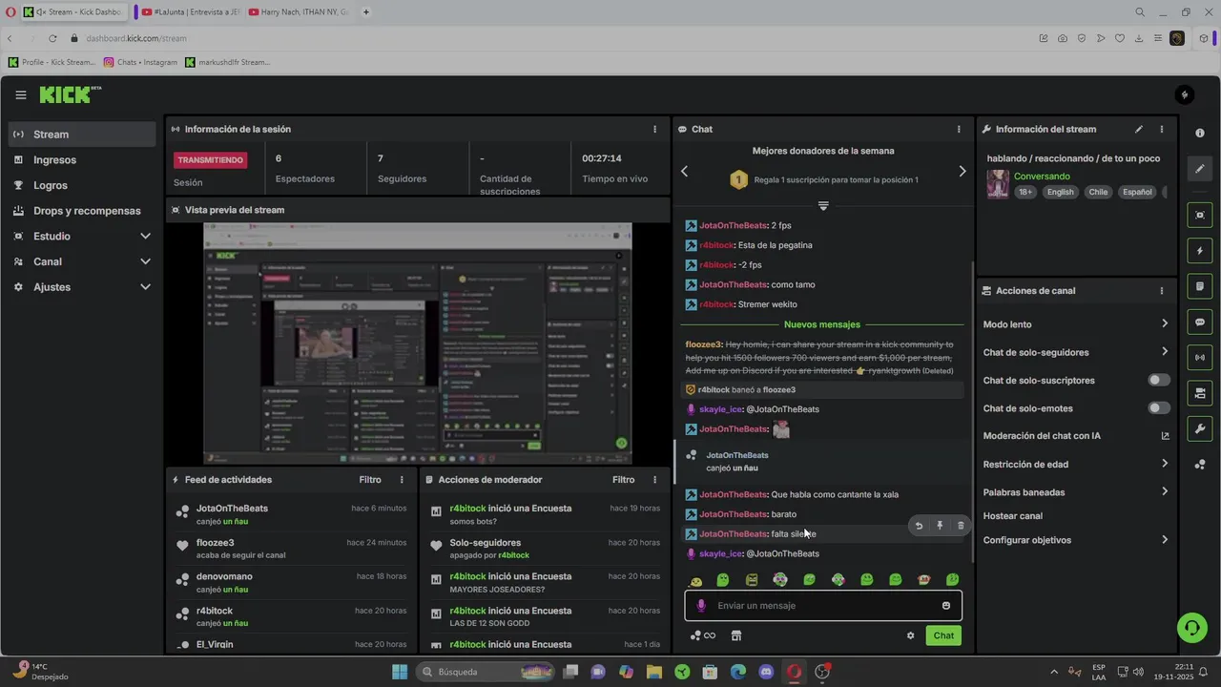The height and width of the screenshot is (687, 1221).
Task: Open the Windows Start menu
Action: point(400,672)
